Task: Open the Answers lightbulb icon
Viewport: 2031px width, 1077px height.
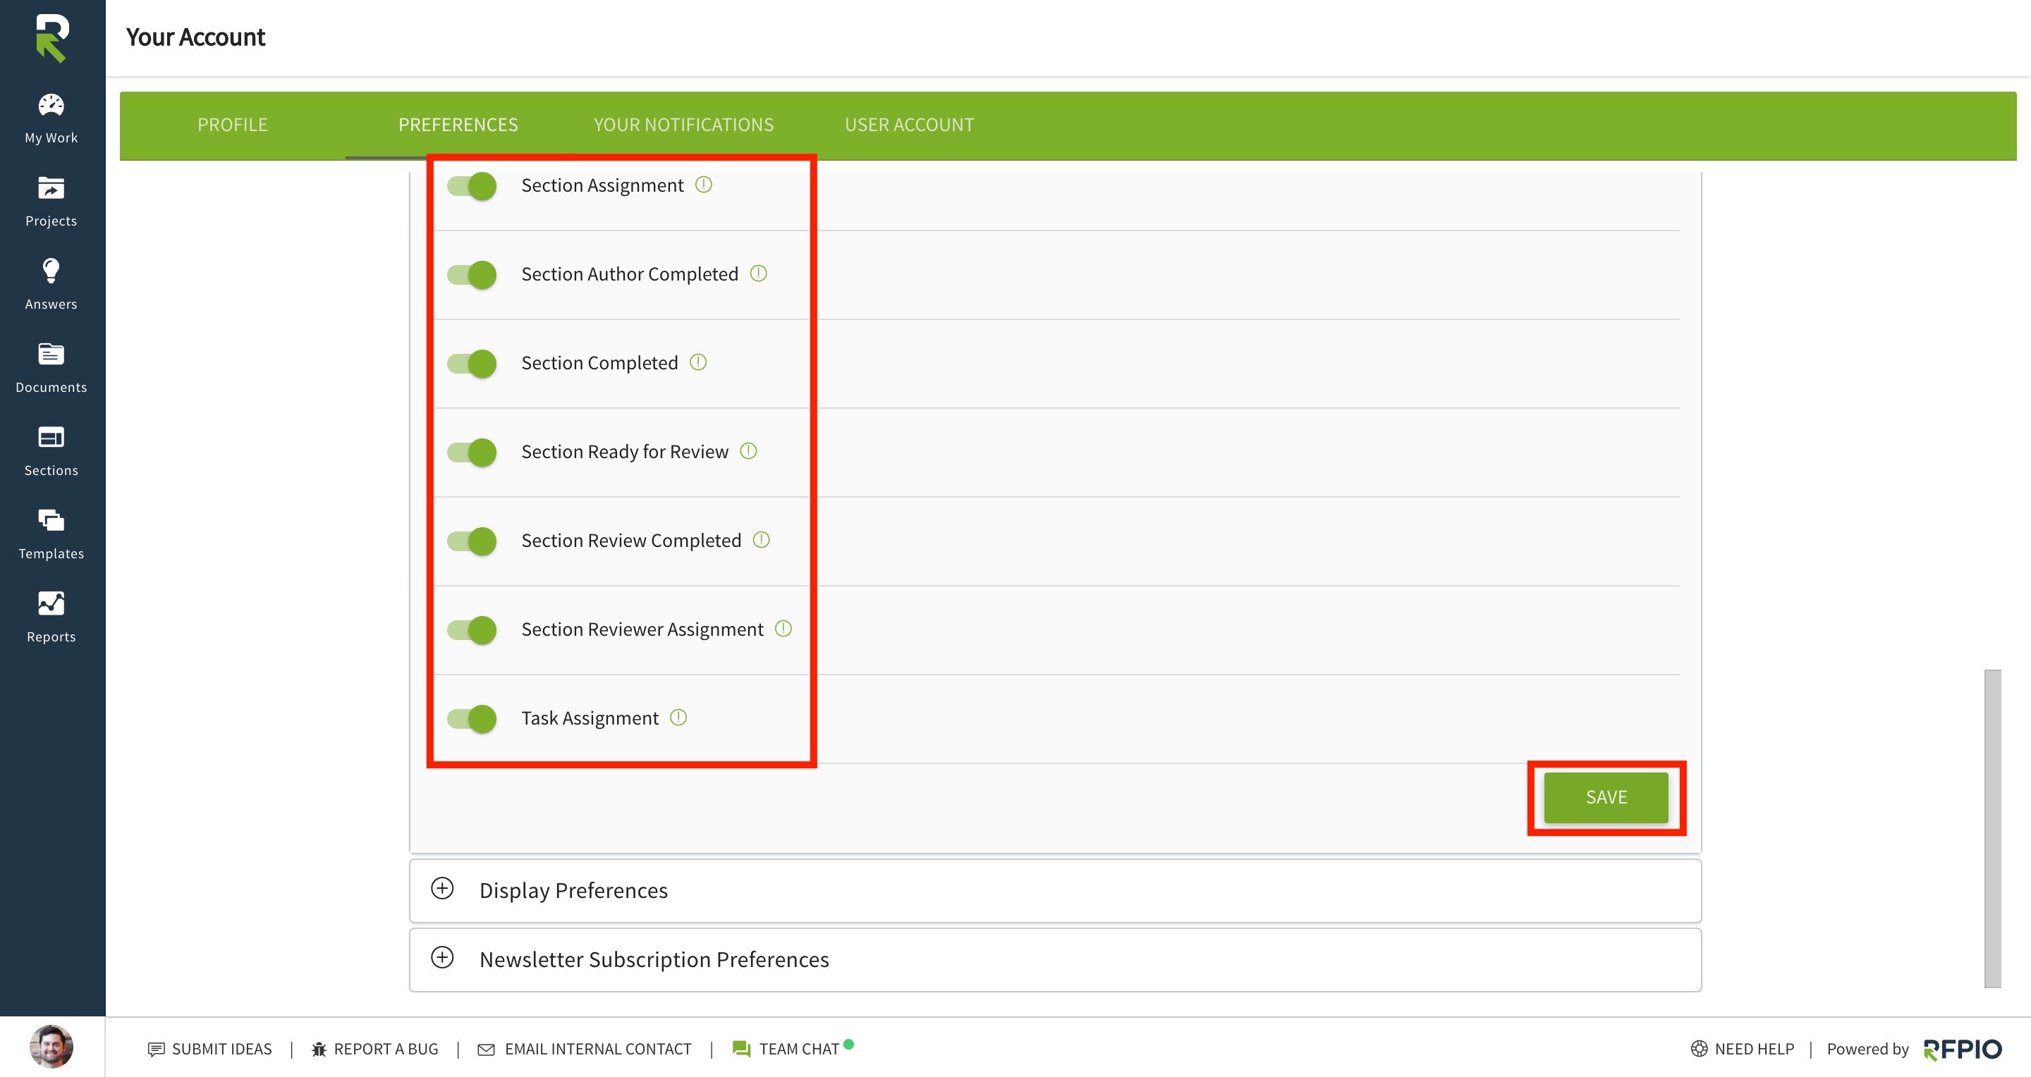Action: pyautogui.click(x=51, y=270)
